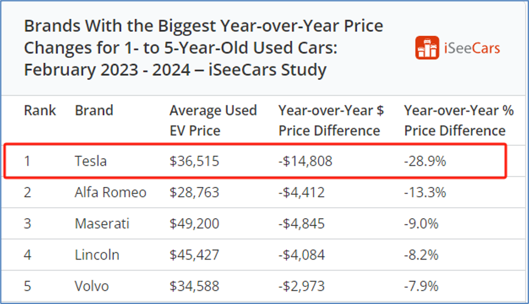Select Tesla's $36,515 average price
This screenshot has height=304, width=529.
[x=194, y=161]
